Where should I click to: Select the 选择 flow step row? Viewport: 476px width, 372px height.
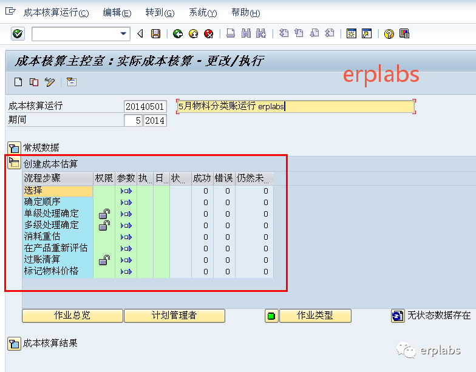pos(58,191)
